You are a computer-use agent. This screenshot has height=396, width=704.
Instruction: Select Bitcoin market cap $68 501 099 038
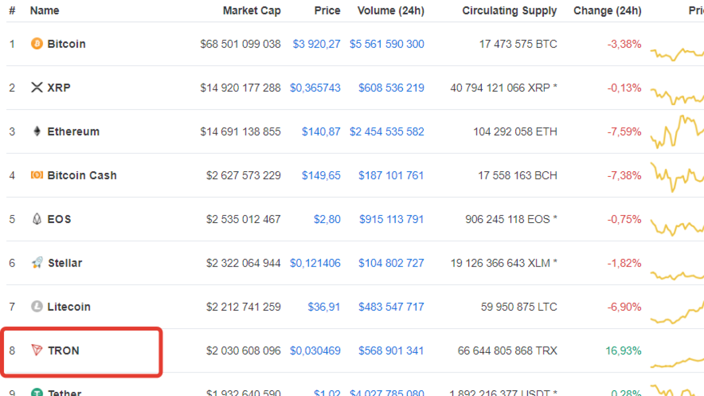coord(241,44)
